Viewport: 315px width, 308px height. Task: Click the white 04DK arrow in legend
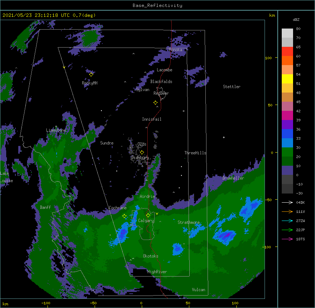[x=287, y=202]
